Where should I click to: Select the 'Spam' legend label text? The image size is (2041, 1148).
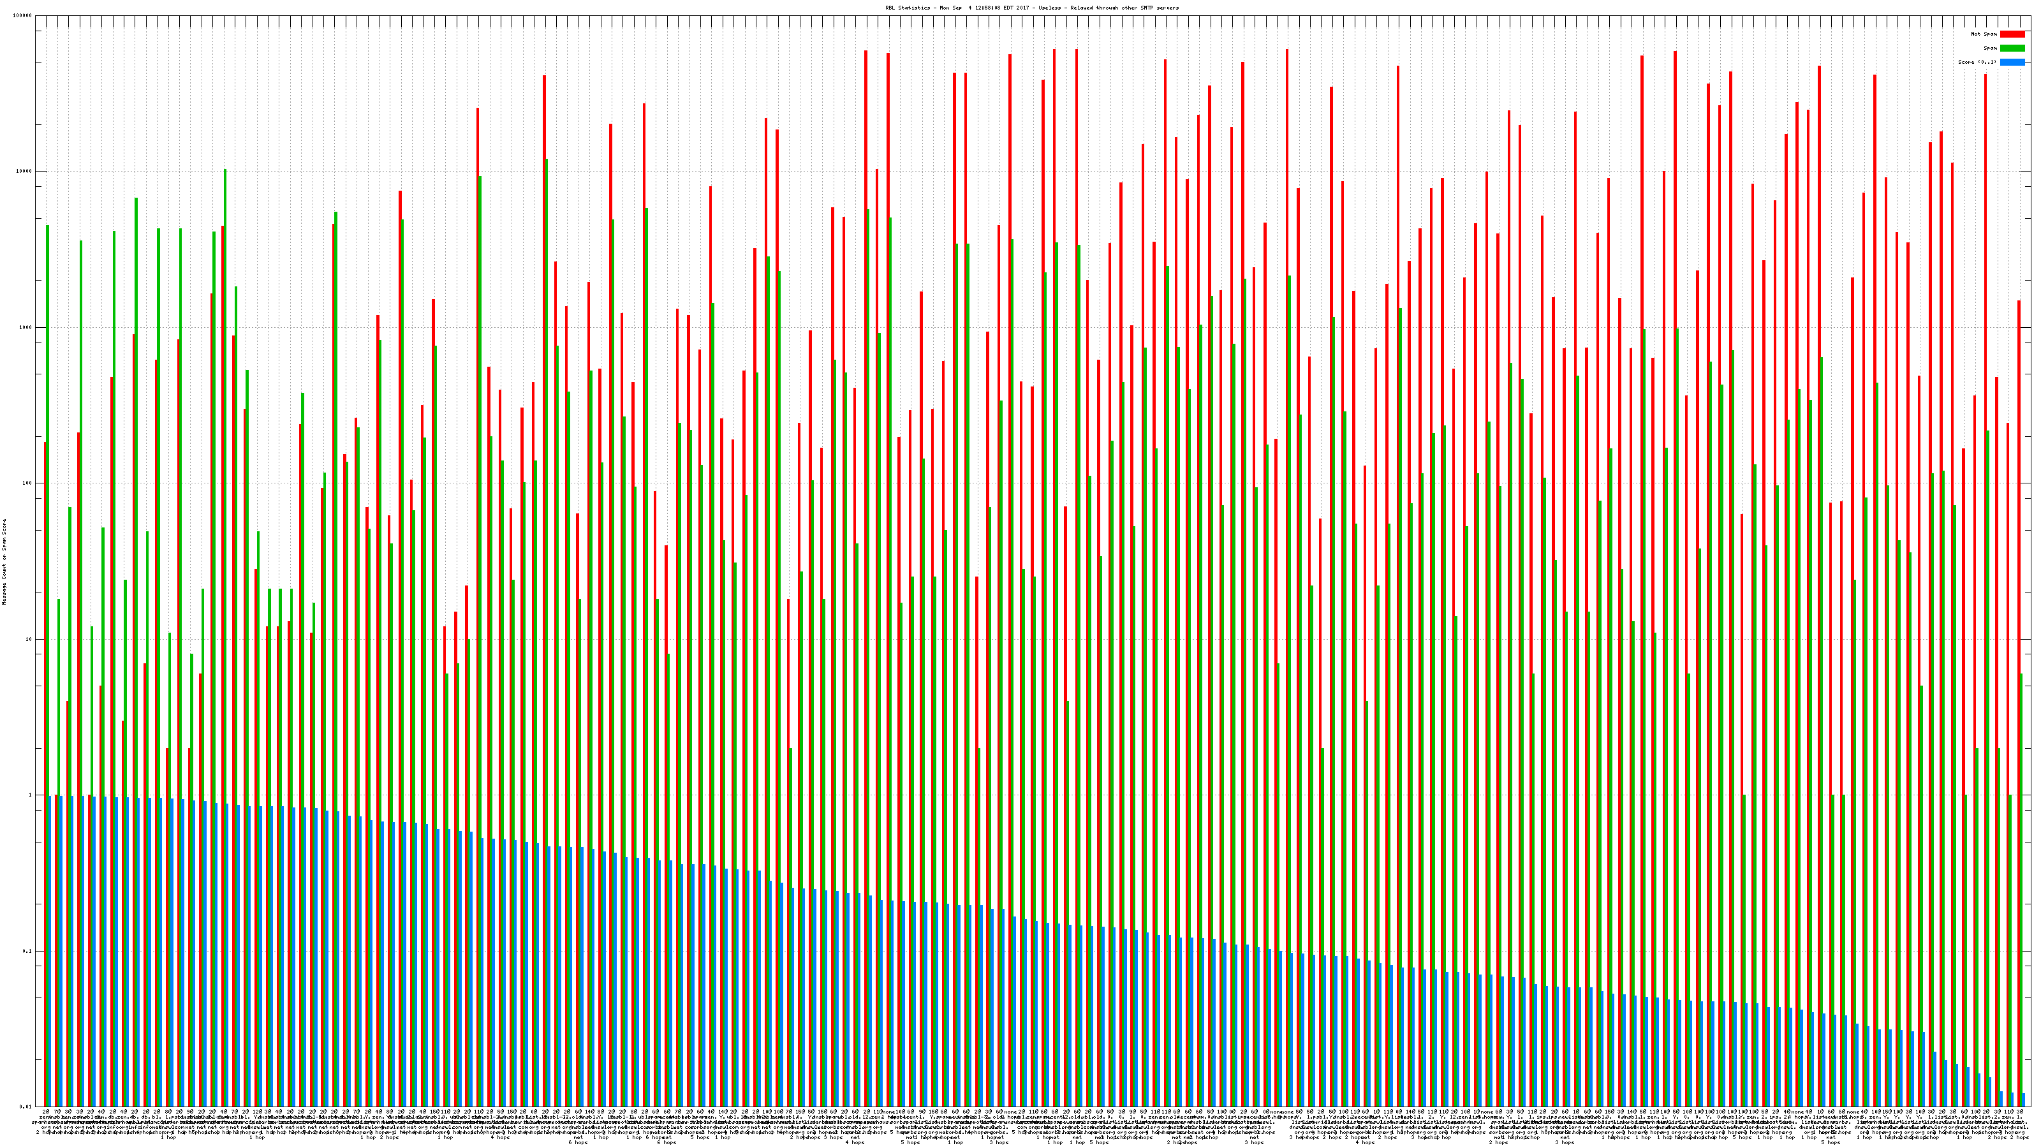1990,48
